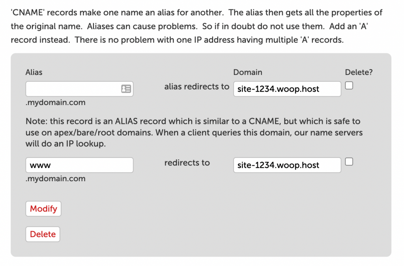The height and width of the screenshot is (266, 404).
Task: Click the 'CNAME' records intro sentence
Action: click(117, 12)
